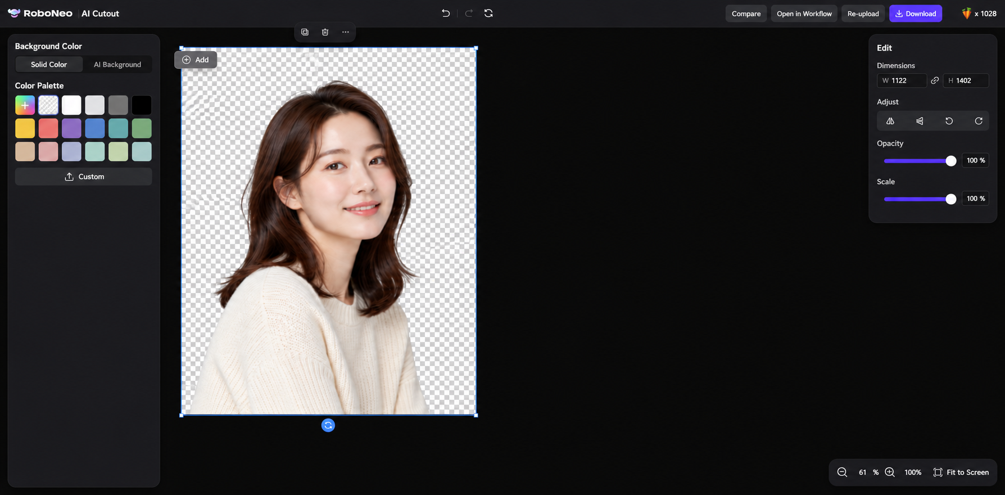Click the blue regenerate icon below image
1005x495 pixels.
[x=328, y=425]
